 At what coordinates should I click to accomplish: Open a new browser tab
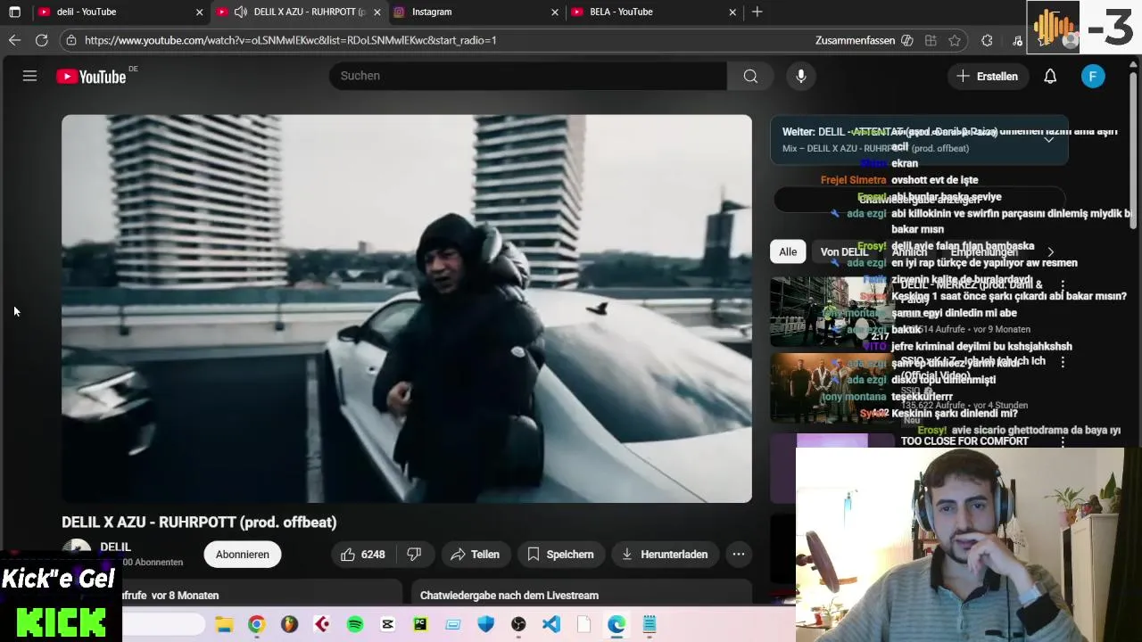click(x=757, y=12)
